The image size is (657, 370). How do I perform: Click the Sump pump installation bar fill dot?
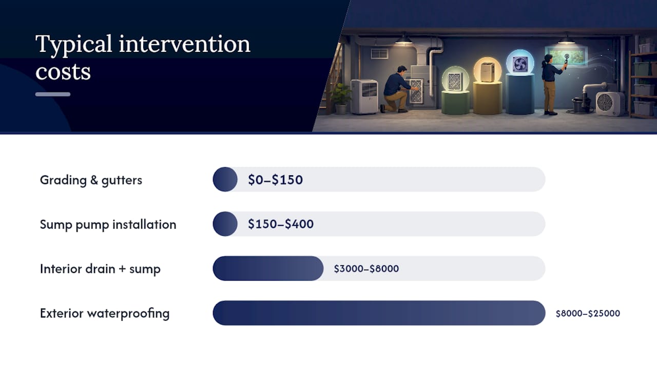tap(225, 224)
